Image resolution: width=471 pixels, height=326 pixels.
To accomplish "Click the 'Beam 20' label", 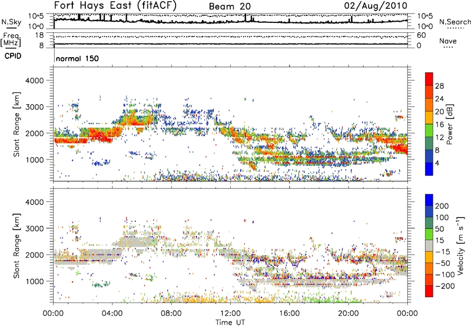I will pyautogui.click(x=230, y=6).
